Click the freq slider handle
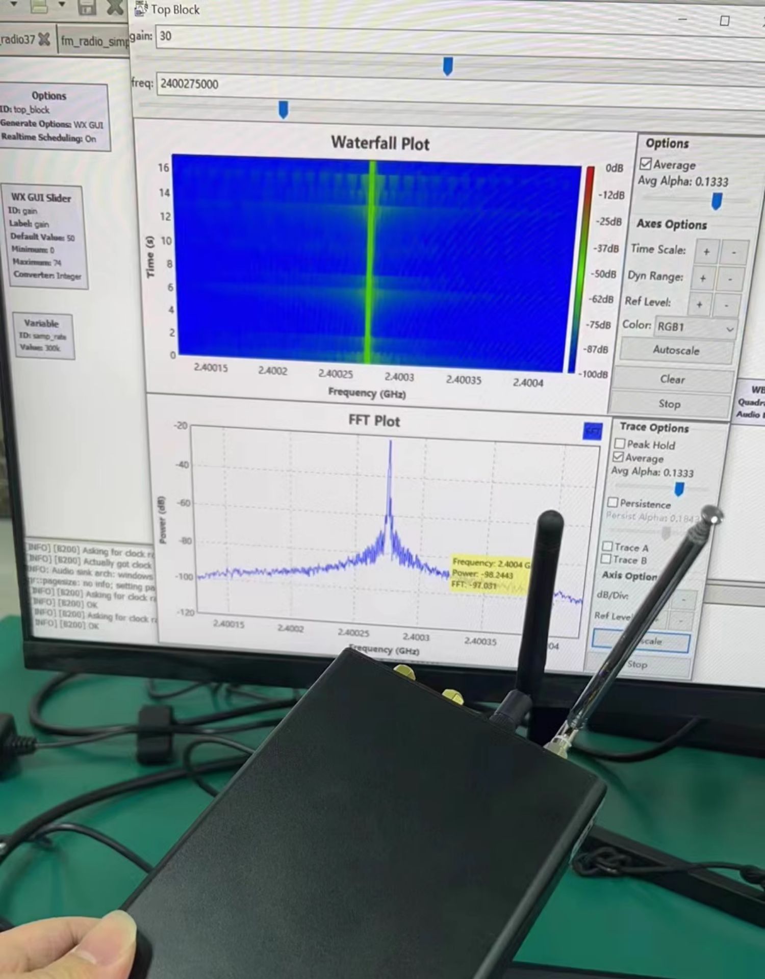This screenshot has width=765, height=979. [x=283, y=110]
